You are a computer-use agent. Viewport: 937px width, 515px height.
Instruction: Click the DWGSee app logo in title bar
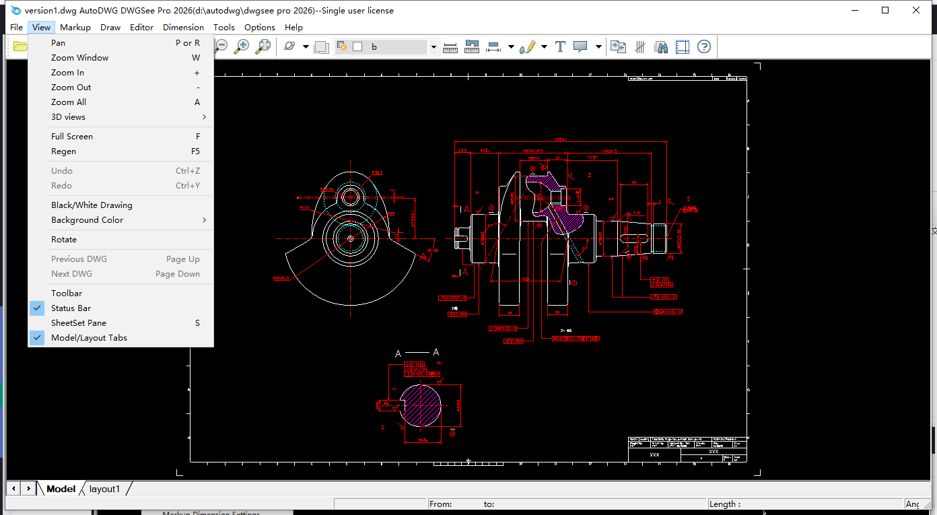pyautogui.click(x=16, y=10)
